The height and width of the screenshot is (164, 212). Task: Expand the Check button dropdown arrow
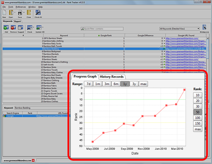34,27
